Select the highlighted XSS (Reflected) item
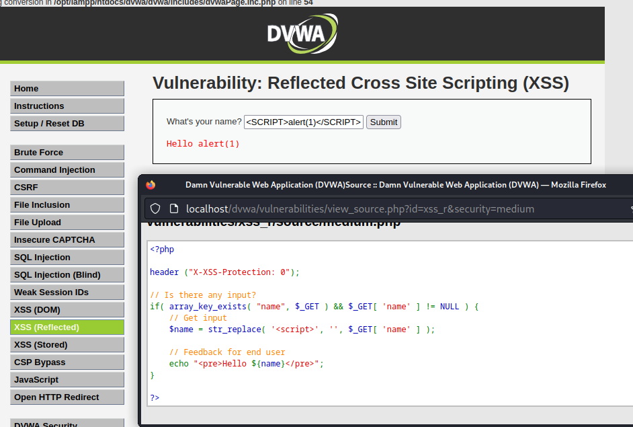This screenshot has width=633, height=427. coord(67,327)
